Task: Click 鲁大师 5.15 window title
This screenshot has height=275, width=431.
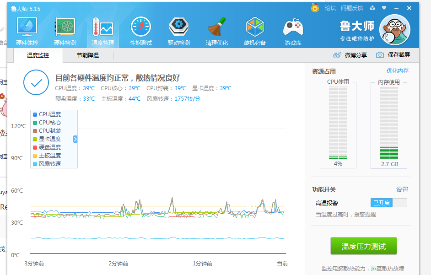Action: (x=26, y=9)
